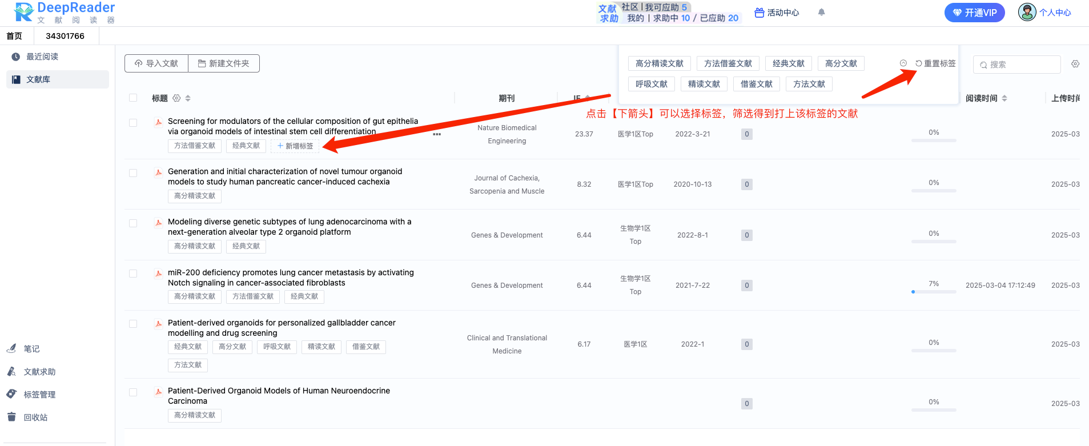Click note count badge in miR-200 row
The height and width of the screenshot is (446, 1089).
[x=746, y=286]
